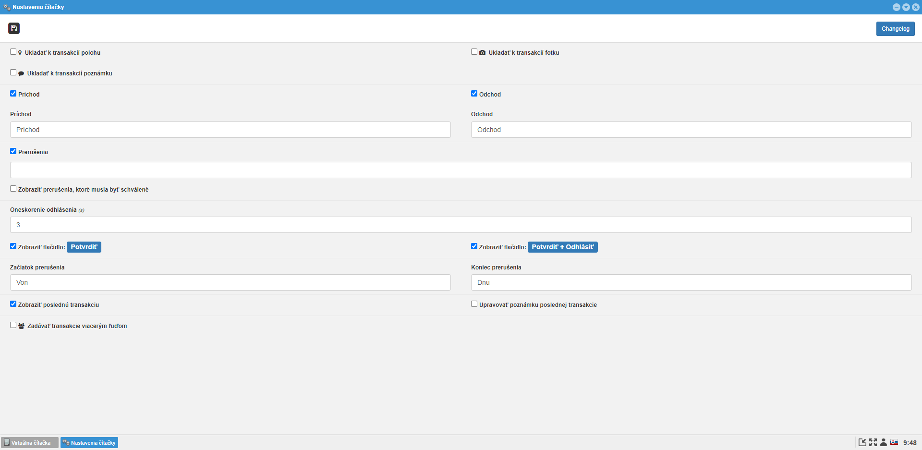Screen dimensions: 922x450
Task: Focus the Odchod text input field
Action: (691, 130)
